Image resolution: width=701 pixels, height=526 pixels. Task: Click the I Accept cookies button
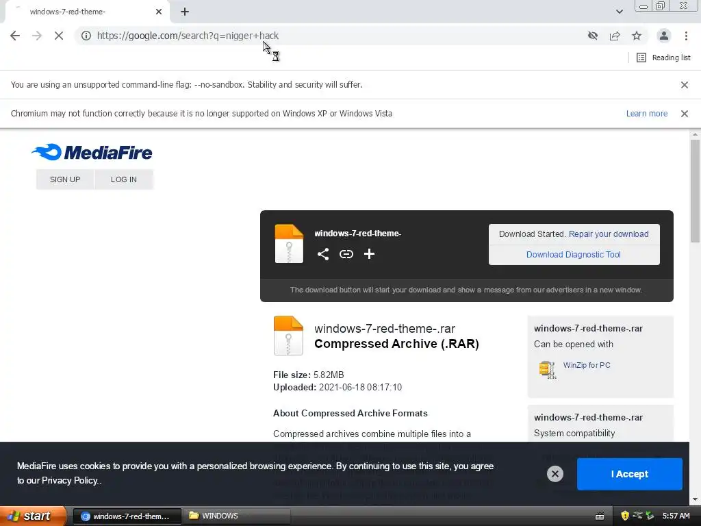click(x=630, y=474)
